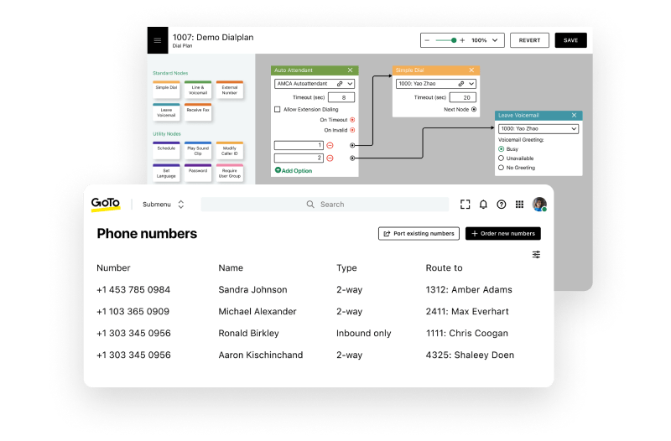This screenshot has width=671, height=441.
Task: Select the No Greeting radio option
Action: pos(502,168)
